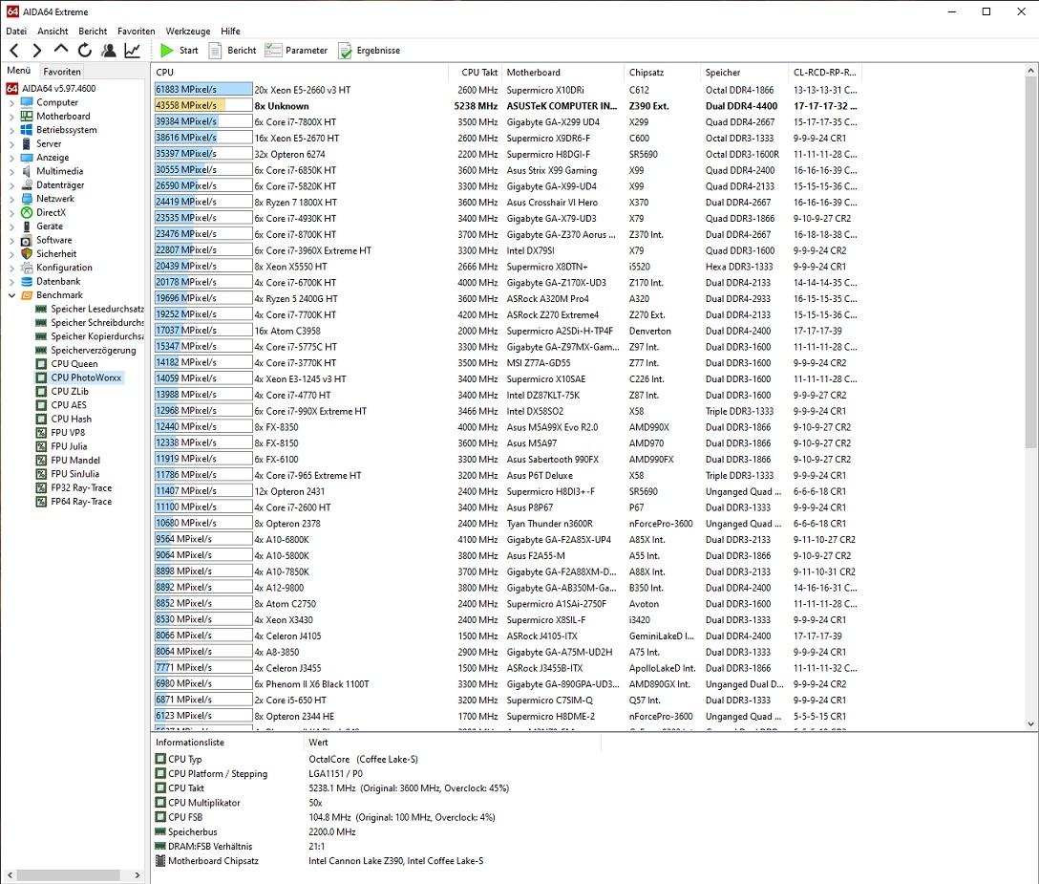The height and width of the screenshot is (884, 1039).
Task: Click the sidebar horizontal scrollbar right arrow
Action: [138, 874]
